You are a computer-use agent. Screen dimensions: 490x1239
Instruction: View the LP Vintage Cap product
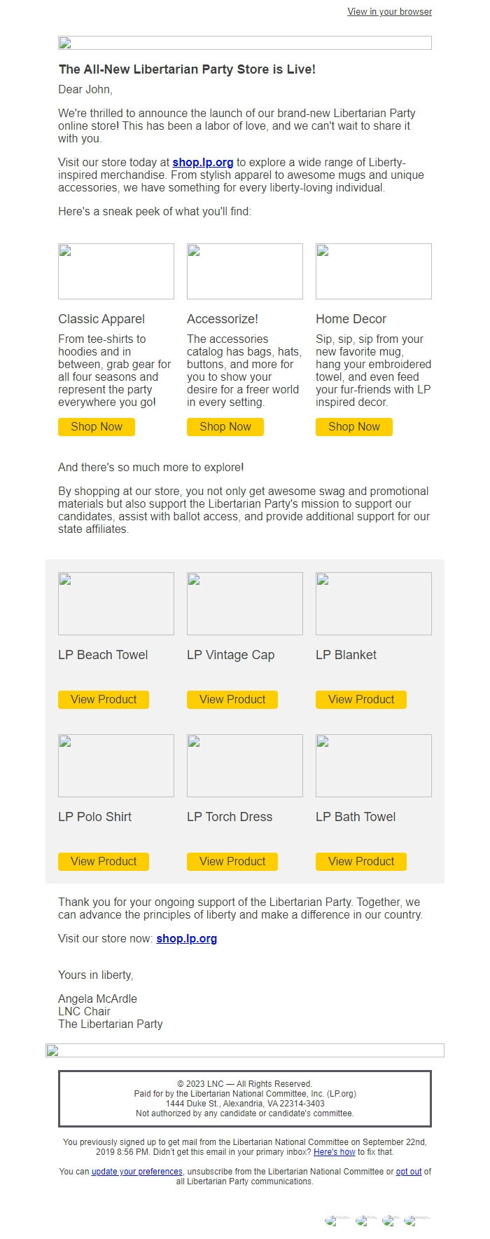pos(232,699)
